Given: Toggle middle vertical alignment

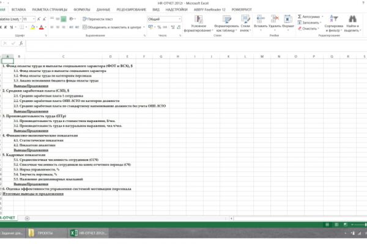Looking at the screenshot, I should [57, 19].
